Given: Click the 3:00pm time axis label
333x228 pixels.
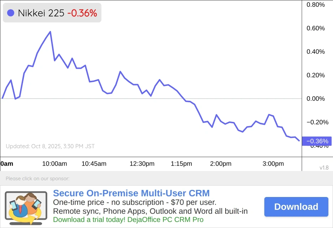Looking at the screenshot, I should point(273,164).
